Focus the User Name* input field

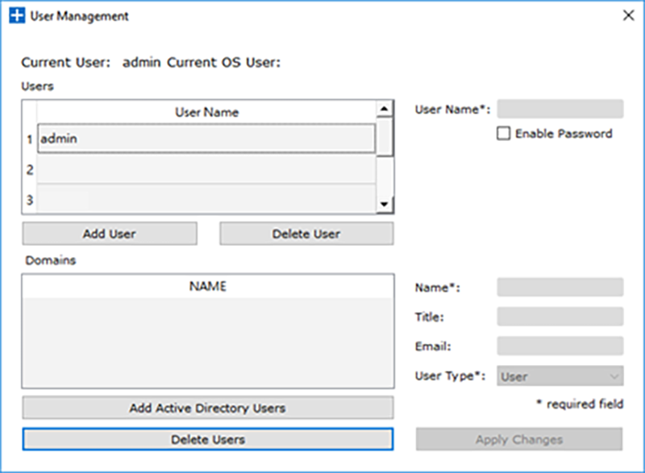tap(560, 109)
